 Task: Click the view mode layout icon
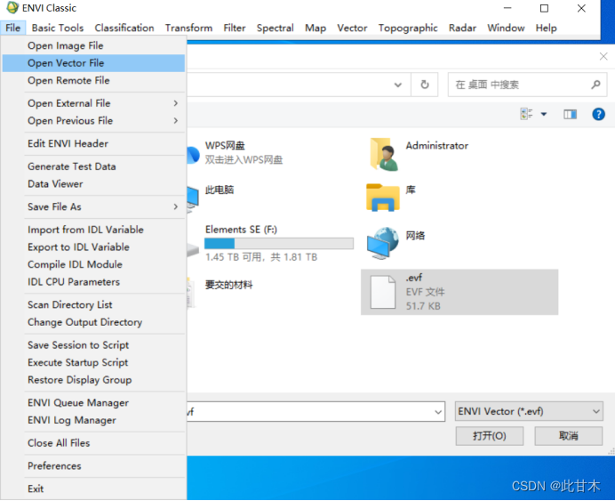point(526,114)
